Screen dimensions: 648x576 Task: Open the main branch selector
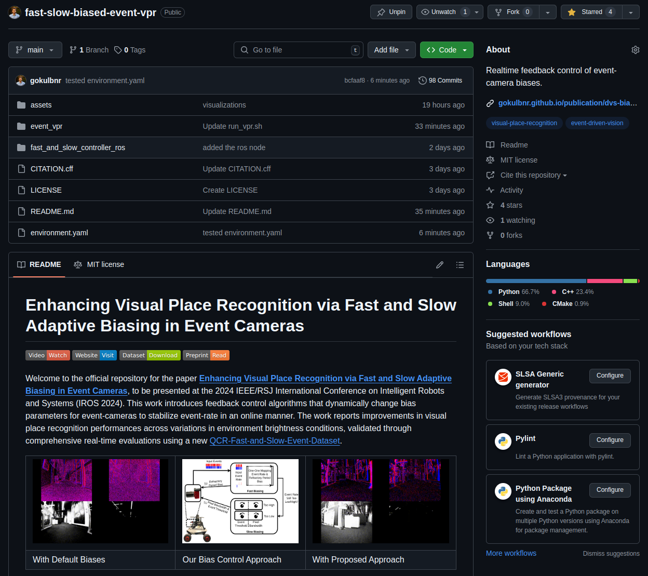[35, 50]
